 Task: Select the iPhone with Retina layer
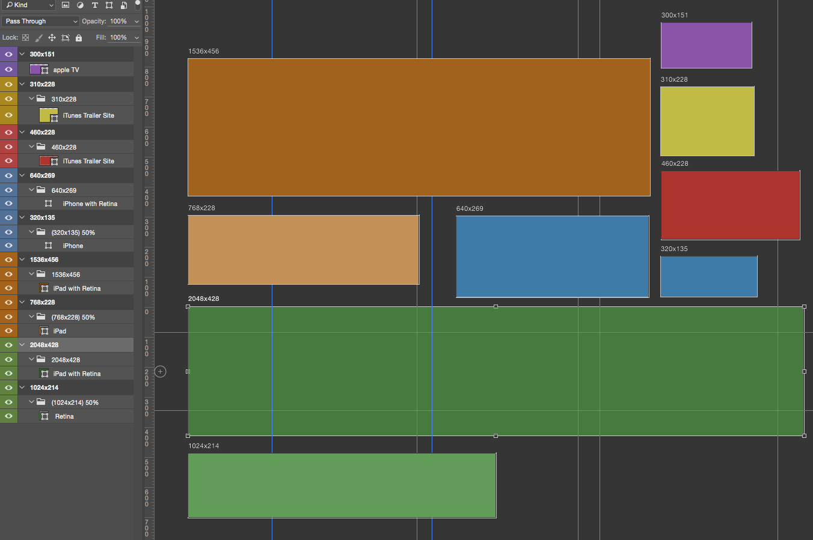pos(90,204)
